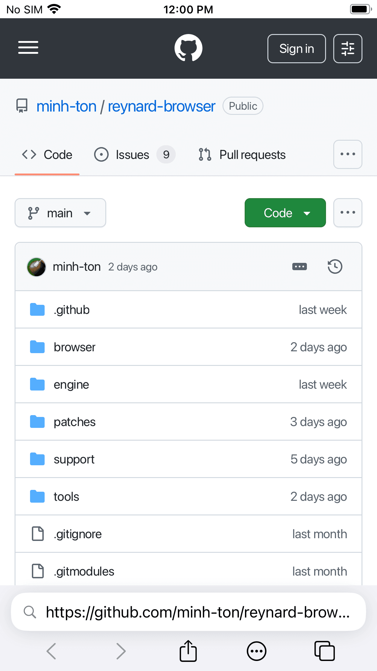
Task: Open the reynard-browser repository link
Action: (x=161, y=106)
